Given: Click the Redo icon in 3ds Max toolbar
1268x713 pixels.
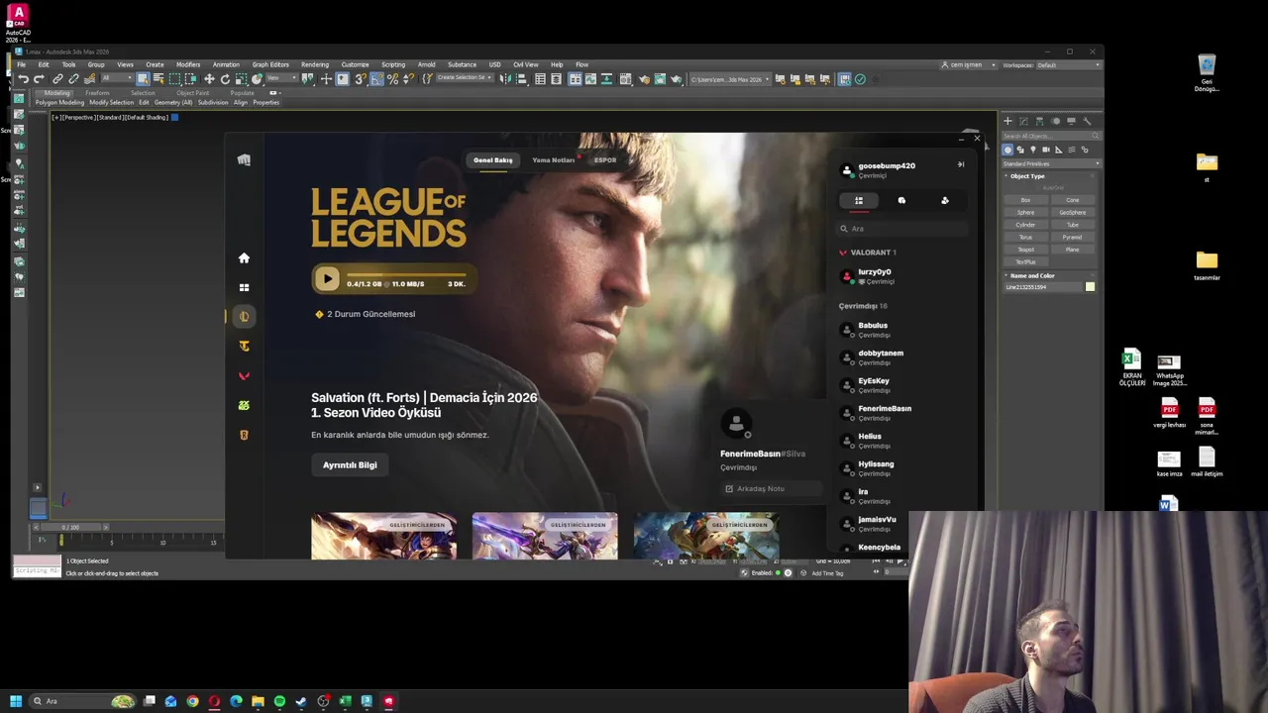Looking at the screenshot, I should click(x=39, y=78).
